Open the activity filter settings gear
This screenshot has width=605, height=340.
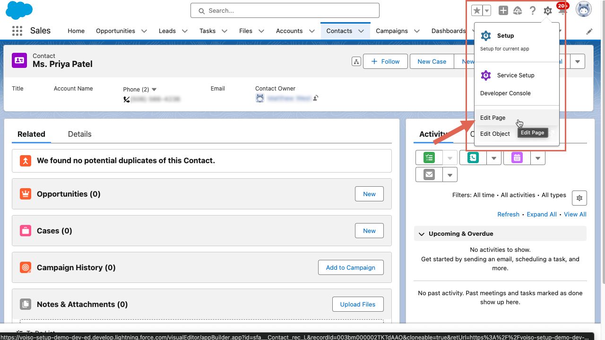[579, 198]
